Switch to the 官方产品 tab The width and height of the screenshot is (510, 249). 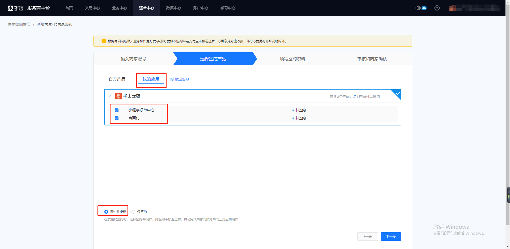117,79
